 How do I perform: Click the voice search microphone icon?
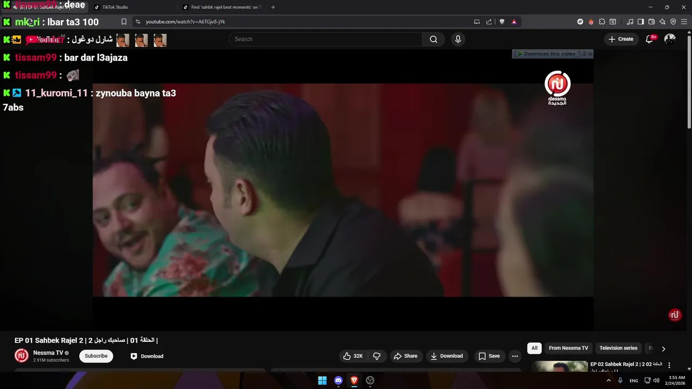(x=458, y=39)
